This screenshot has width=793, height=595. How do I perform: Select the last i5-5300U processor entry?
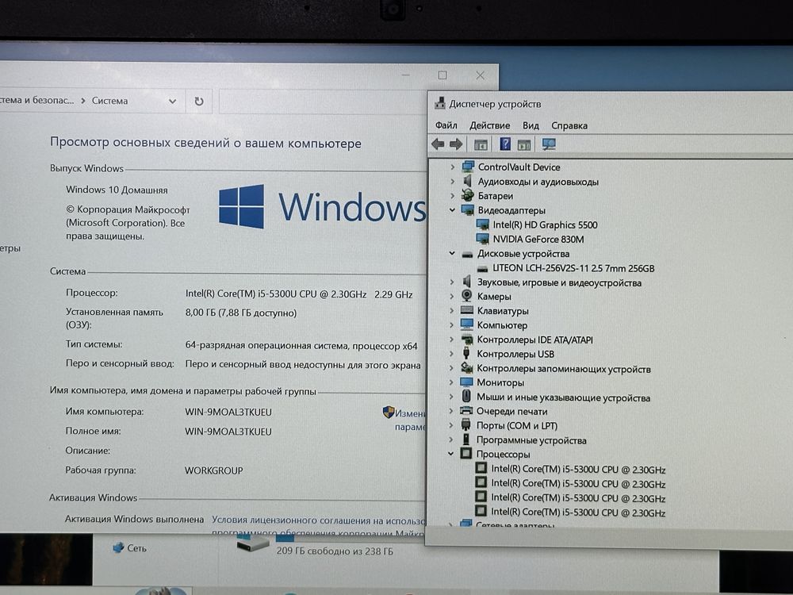[x=578, y=512]
